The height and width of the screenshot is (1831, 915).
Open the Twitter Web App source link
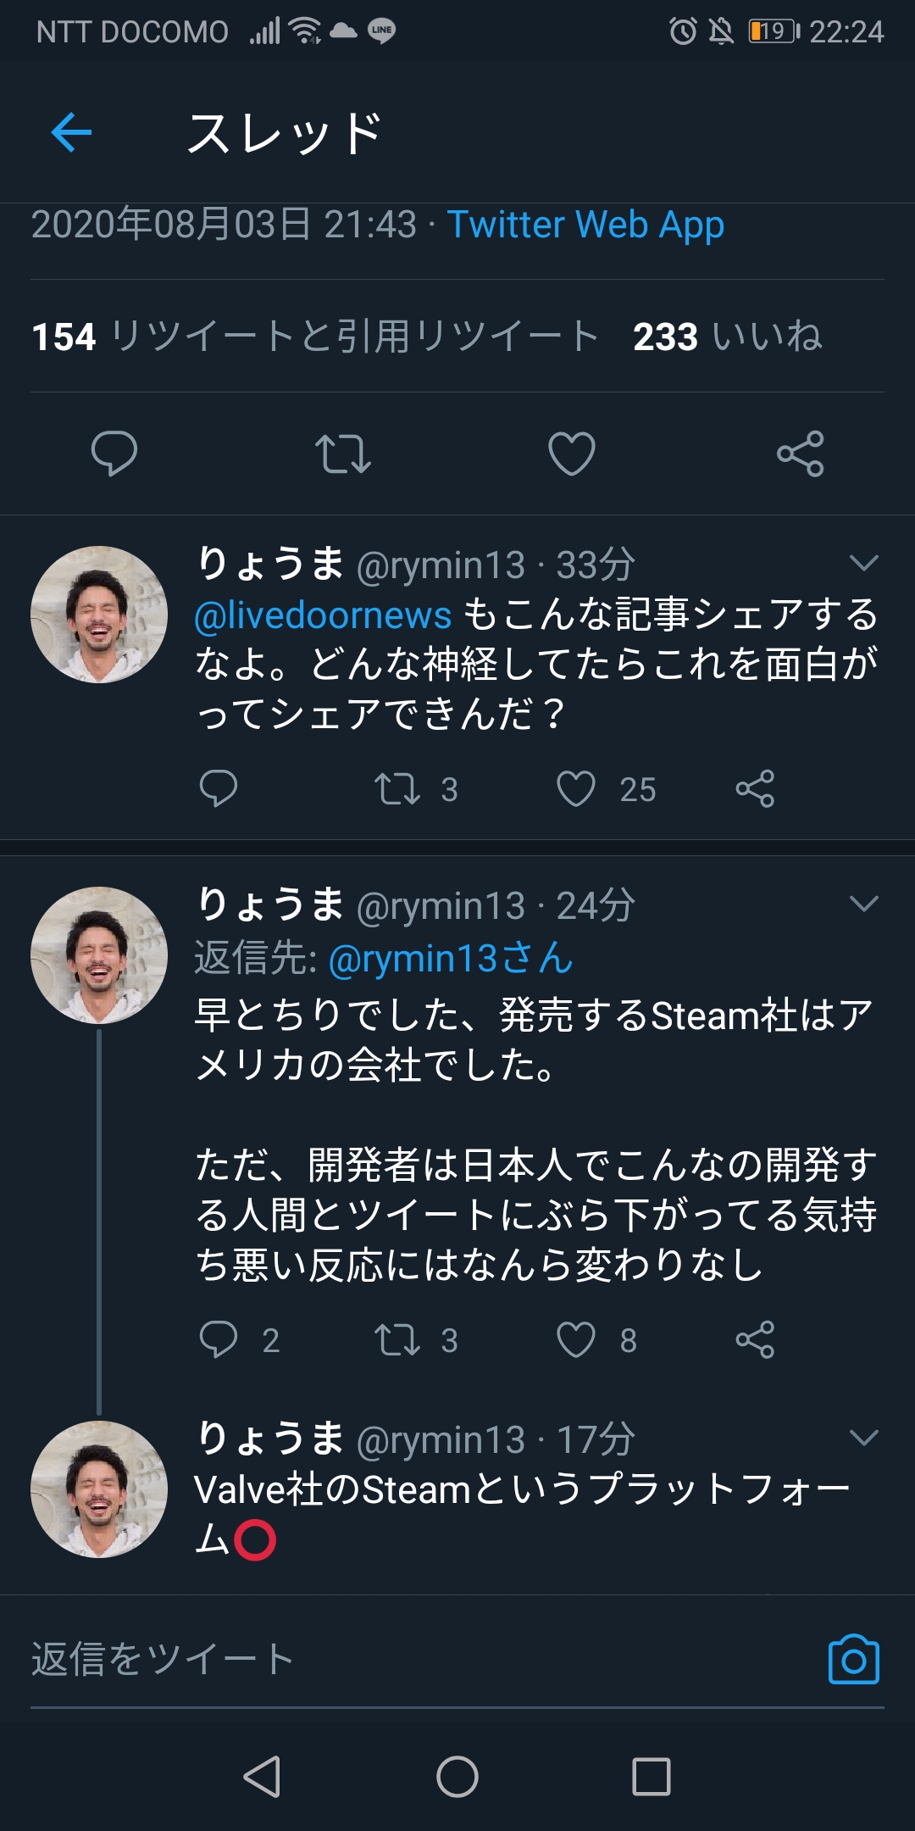click(585, 225)
